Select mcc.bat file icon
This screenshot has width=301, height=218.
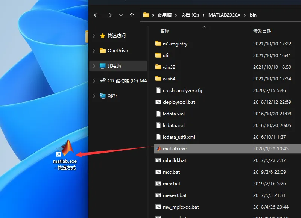pyautogui.click(x=158, y=172)
